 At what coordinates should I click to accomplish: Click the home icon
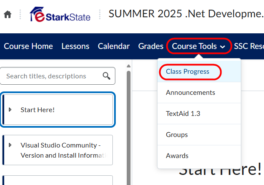tap(8, 14)
